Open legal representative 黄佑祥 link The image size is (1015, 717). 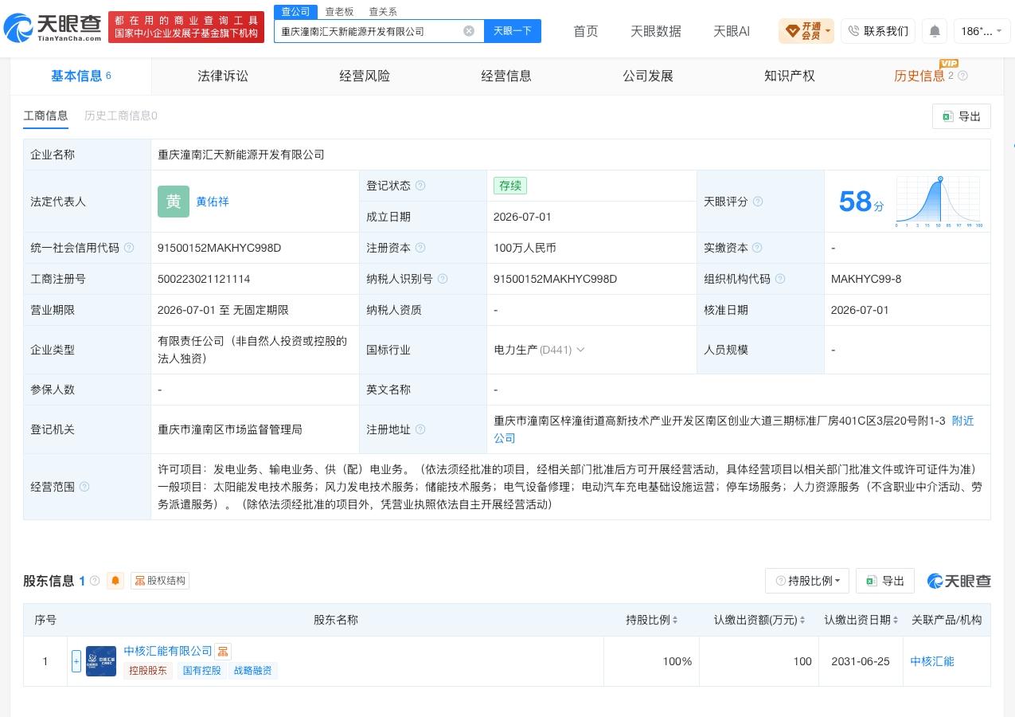click(x=213, y=202)
